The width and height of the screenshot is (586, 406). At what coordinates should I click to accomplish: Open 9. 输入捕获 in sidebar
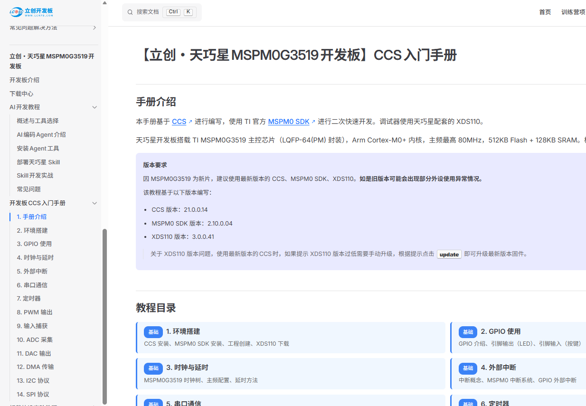tap(32, 326)
